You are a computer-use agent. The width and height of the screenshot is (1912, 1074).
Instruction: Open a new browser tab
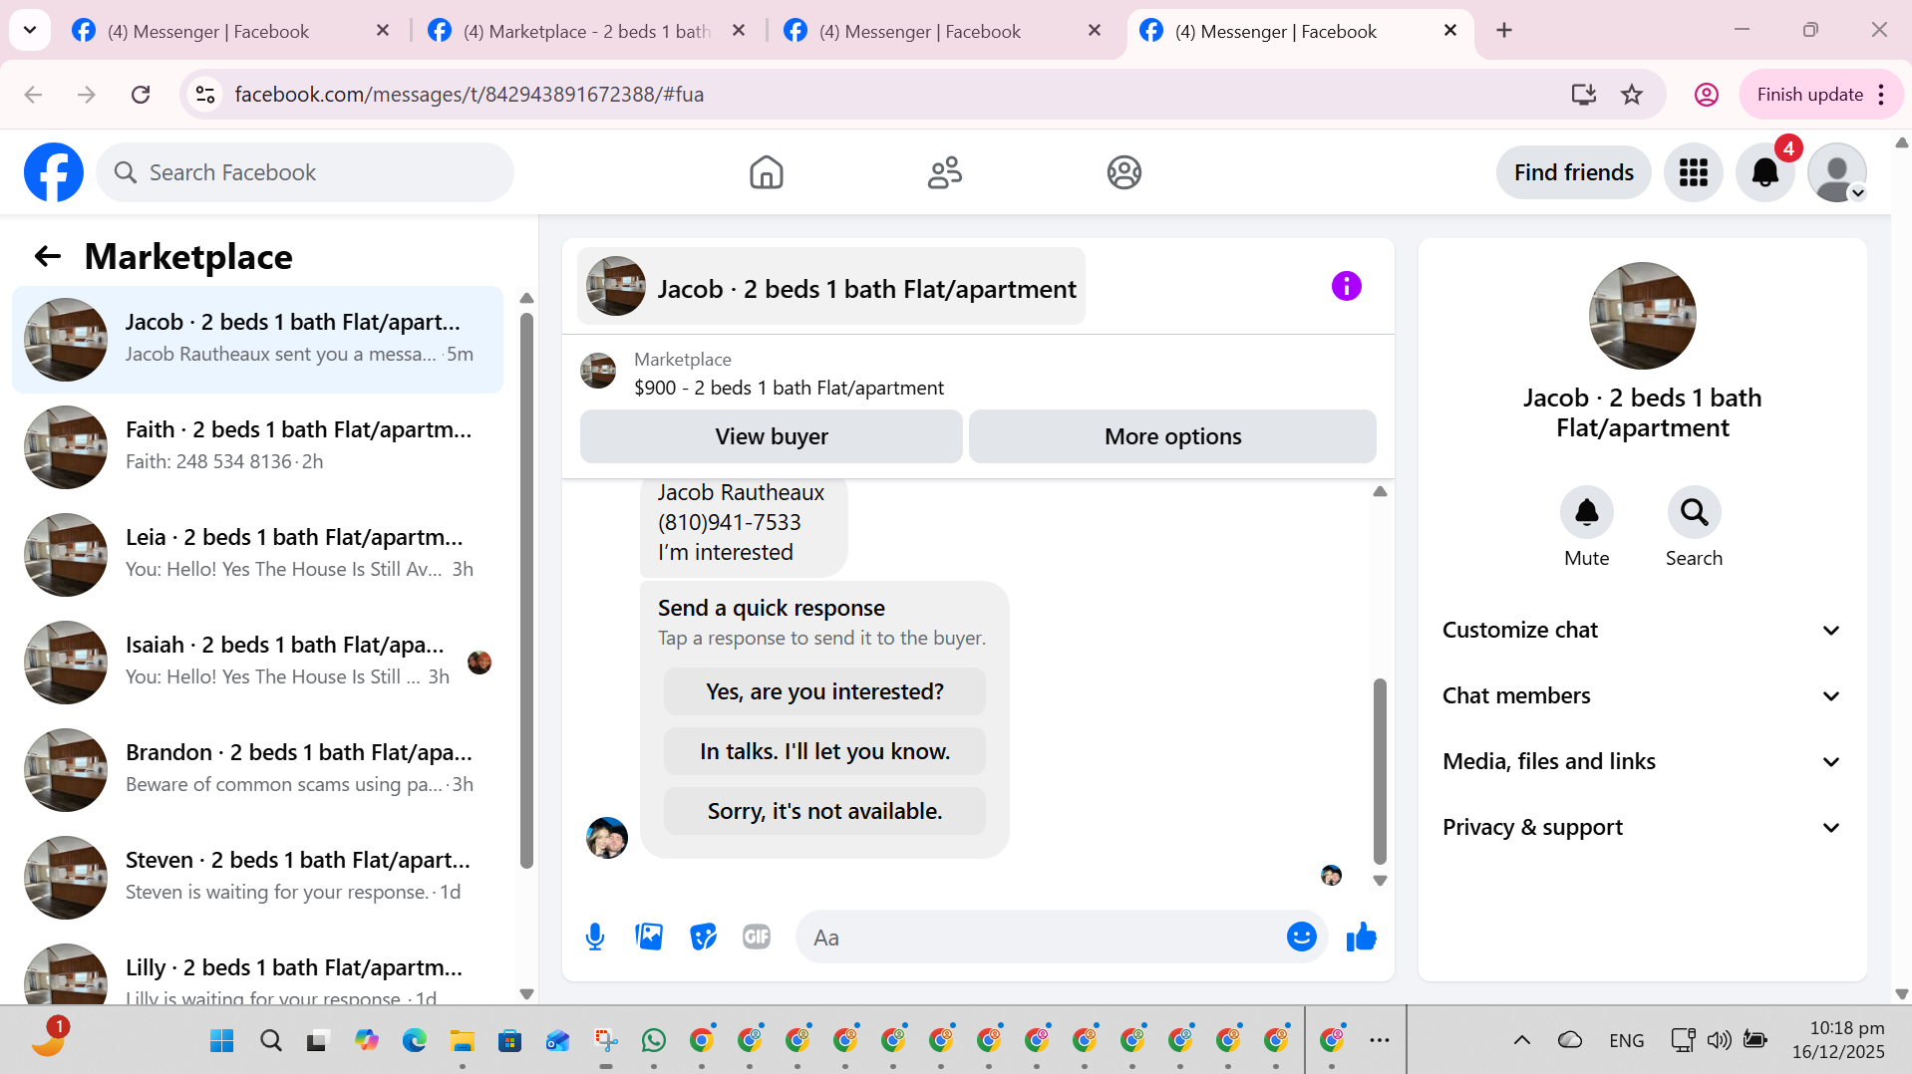click(1504, 31)
